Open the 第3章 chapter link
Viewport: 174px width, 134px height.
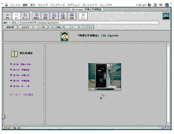tap(21, 75)
